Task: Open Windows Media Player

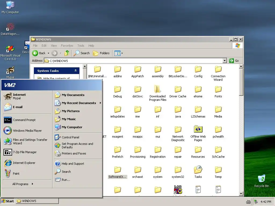Action: point(27,131)
